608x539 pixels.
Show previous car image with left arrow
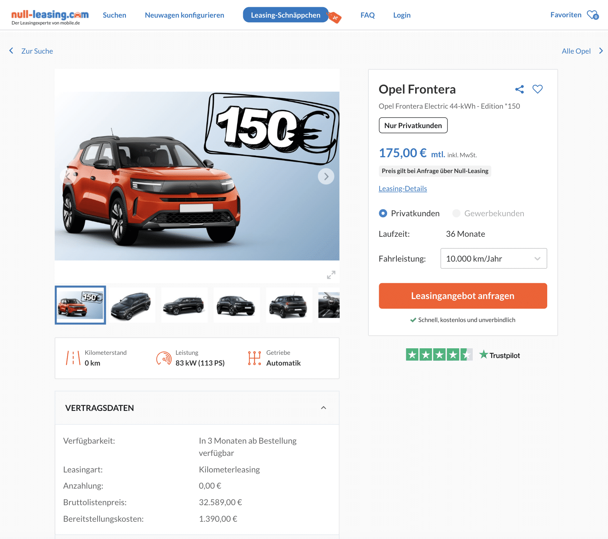[68, 176]
